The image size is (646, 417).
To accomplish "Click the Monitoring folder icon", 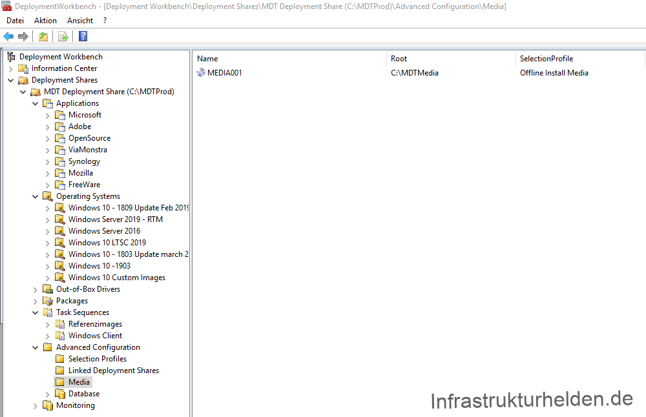I will coord(48,405).
